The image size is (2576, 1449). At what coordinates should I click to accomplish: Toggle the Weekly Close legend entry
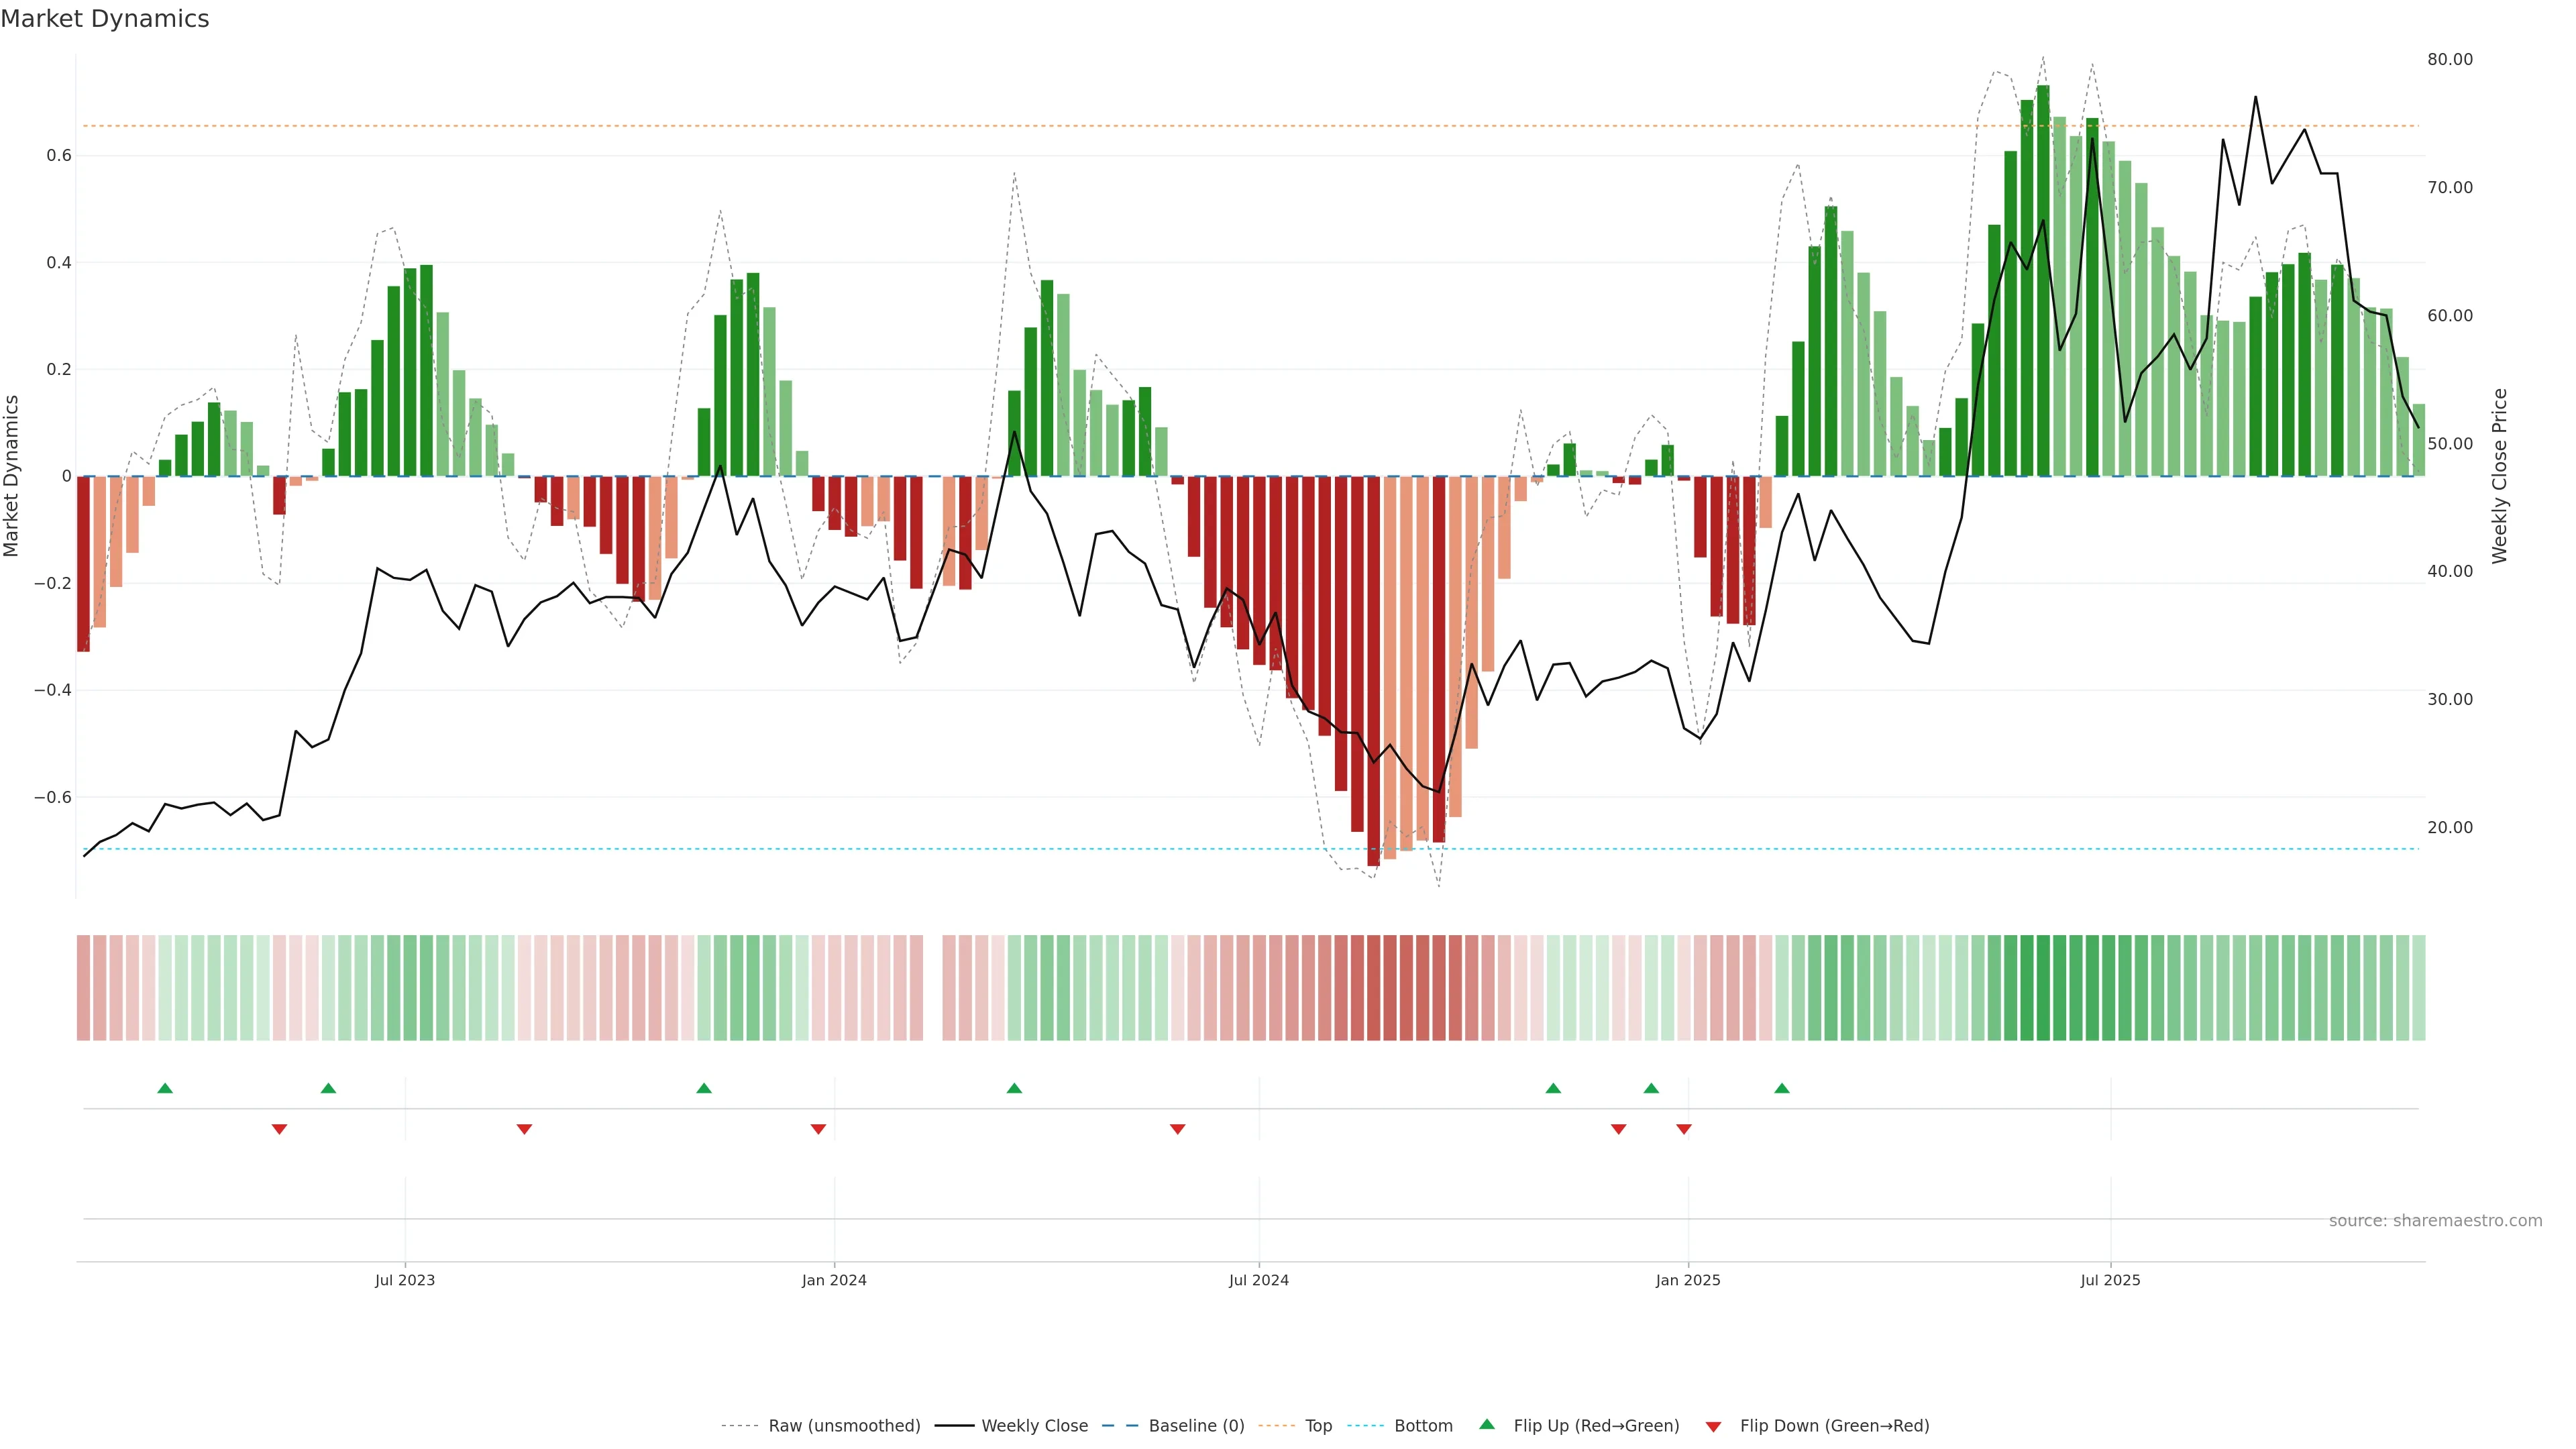point(1033,1426)
